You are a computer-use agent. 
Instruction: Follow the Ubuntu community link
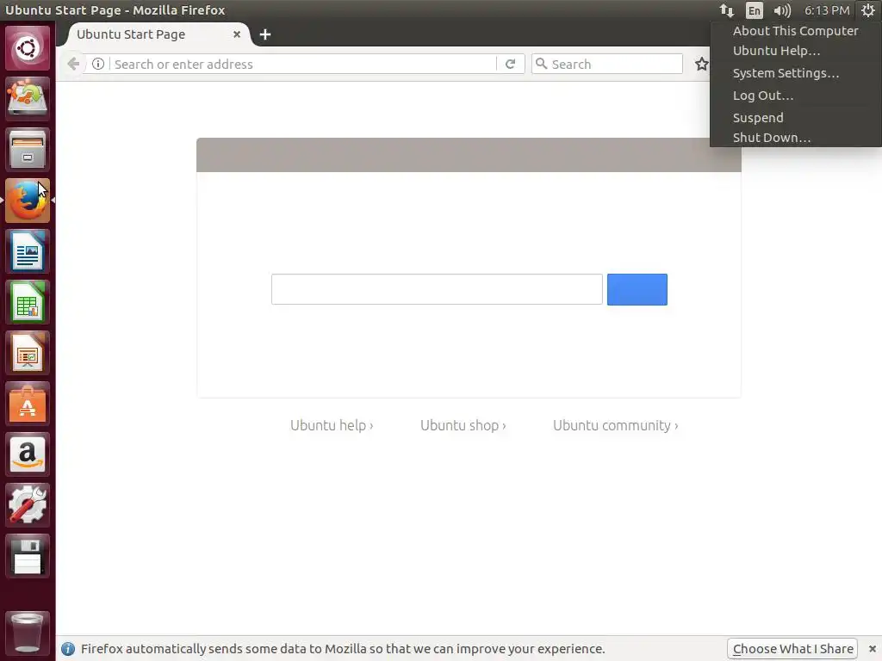pos(615,425)
